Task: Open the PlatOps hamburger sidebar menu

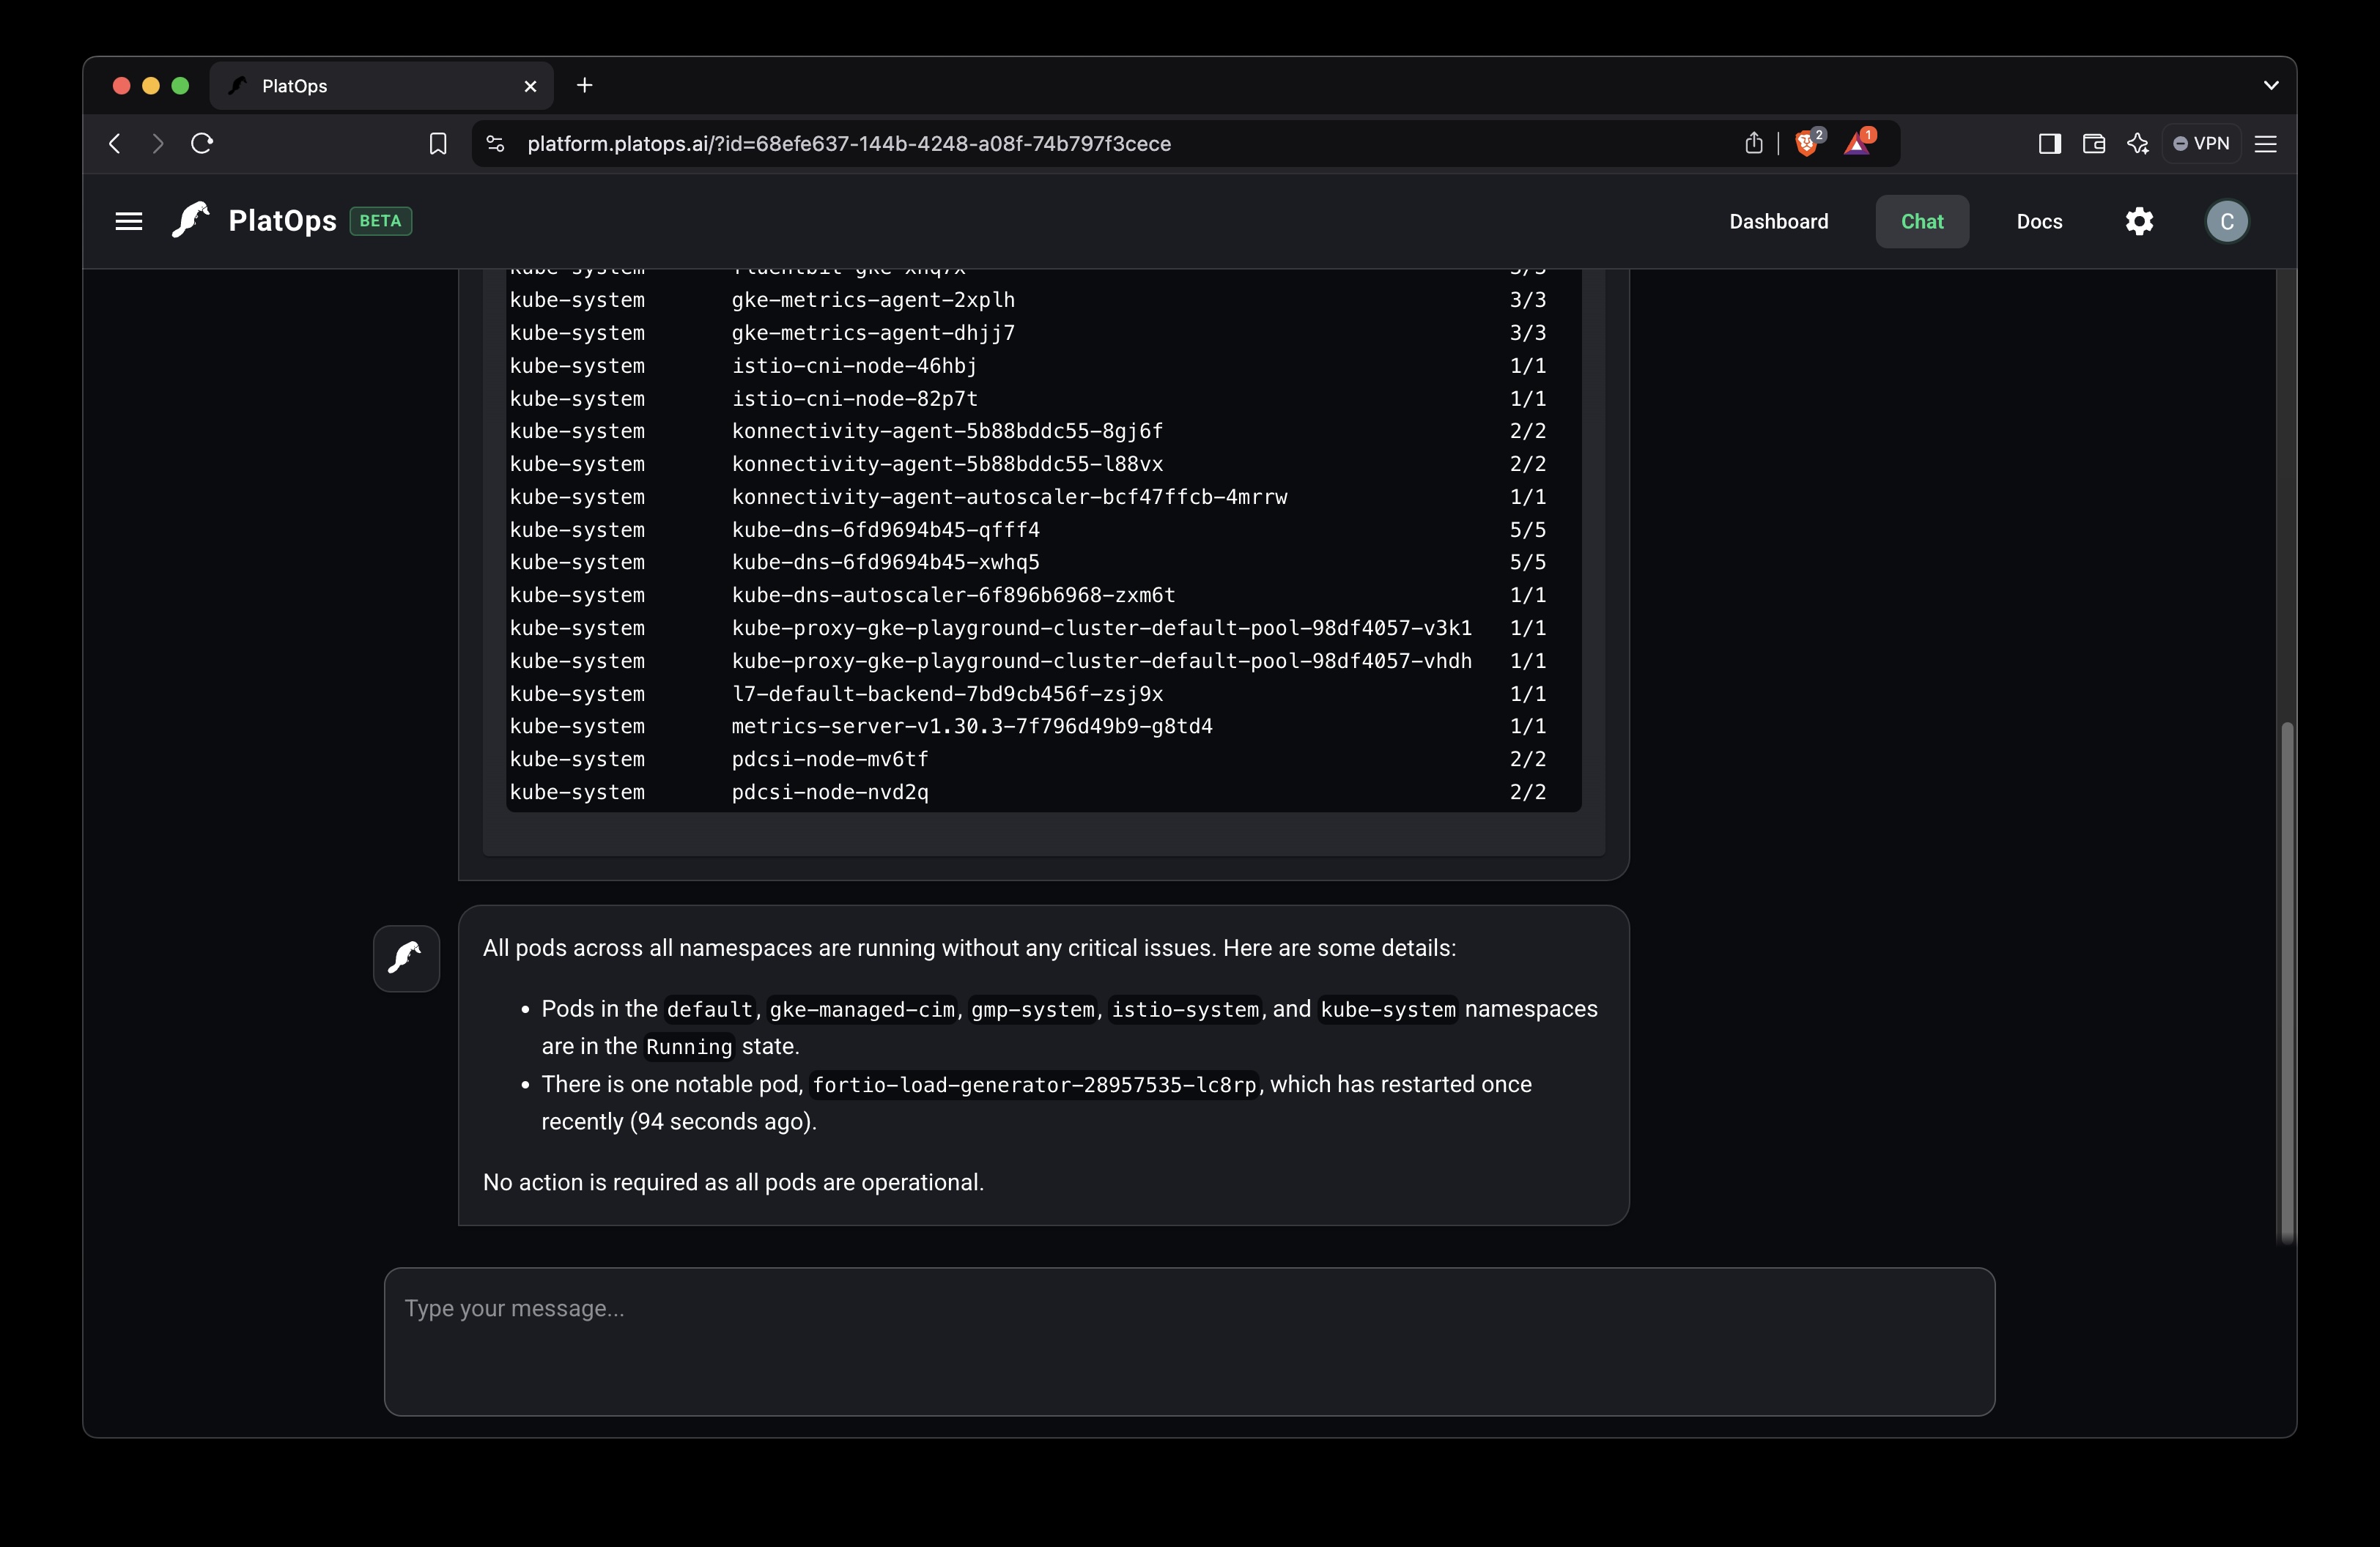Action: 128,221
